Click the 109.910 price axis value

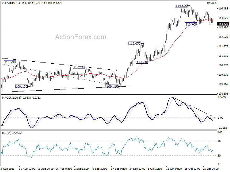[223, 75]
